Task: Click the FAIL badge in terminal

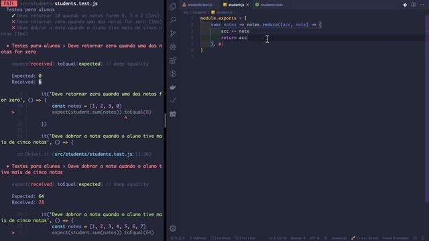Action: click(x=9, y=3)
